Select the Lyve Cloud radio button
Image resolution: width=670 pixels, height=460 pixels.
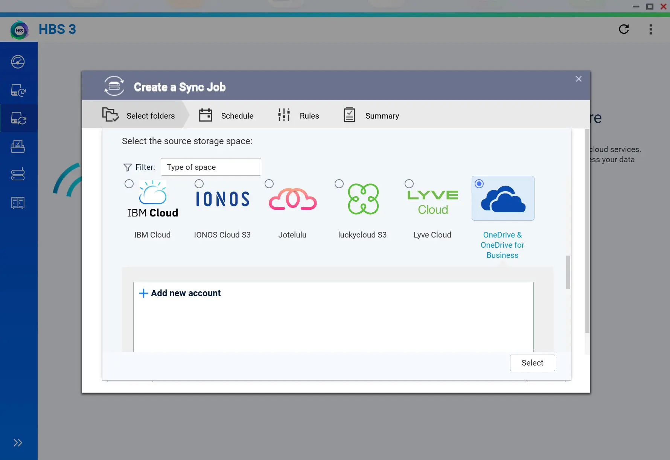tap(409, 184)
